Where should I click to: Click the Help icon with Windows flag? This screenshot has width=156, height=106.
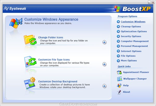[x=119, y=86]
